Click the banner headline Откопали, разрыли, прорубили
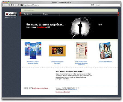Viewport: 123px width, 102px height. 45,24
